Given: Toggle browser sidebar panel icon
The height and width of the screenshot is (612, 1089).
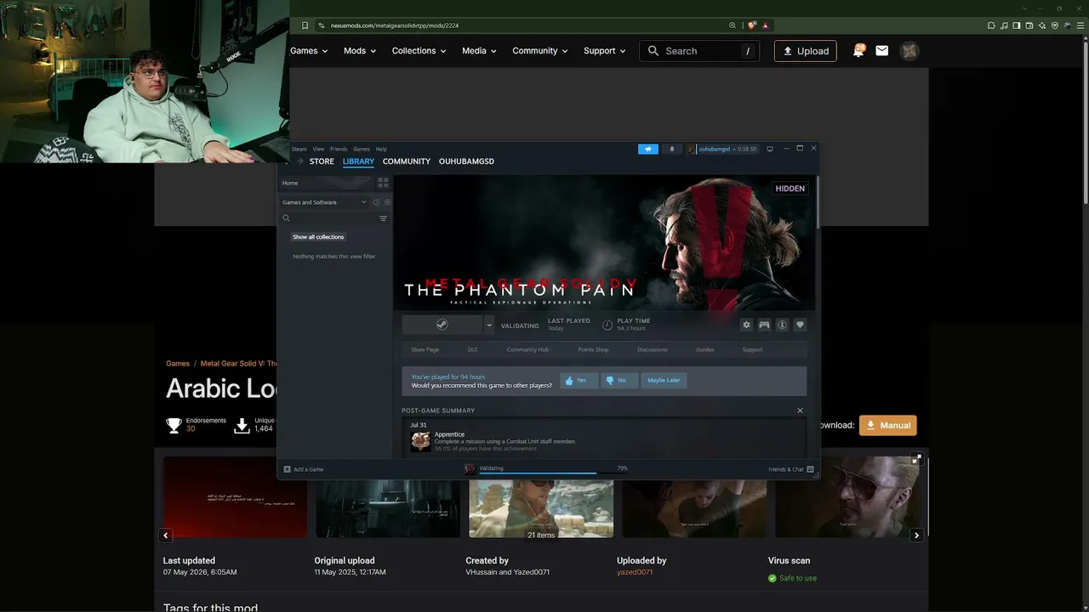Looking at the screenshot, I should [1018, 25].
